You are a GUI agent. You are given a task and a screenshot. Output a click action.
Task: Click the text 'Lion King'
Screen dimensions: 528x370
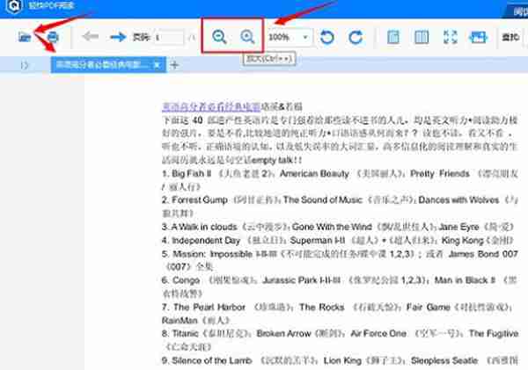342,360
